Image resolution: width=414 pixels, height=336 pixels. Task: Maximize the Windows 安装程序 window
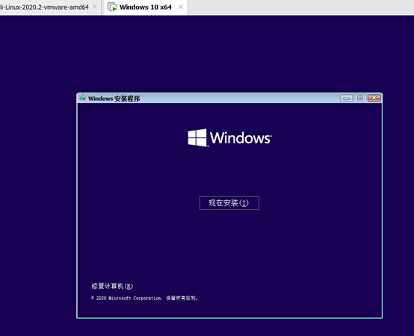pyautogui.click(x=360, y=98)
